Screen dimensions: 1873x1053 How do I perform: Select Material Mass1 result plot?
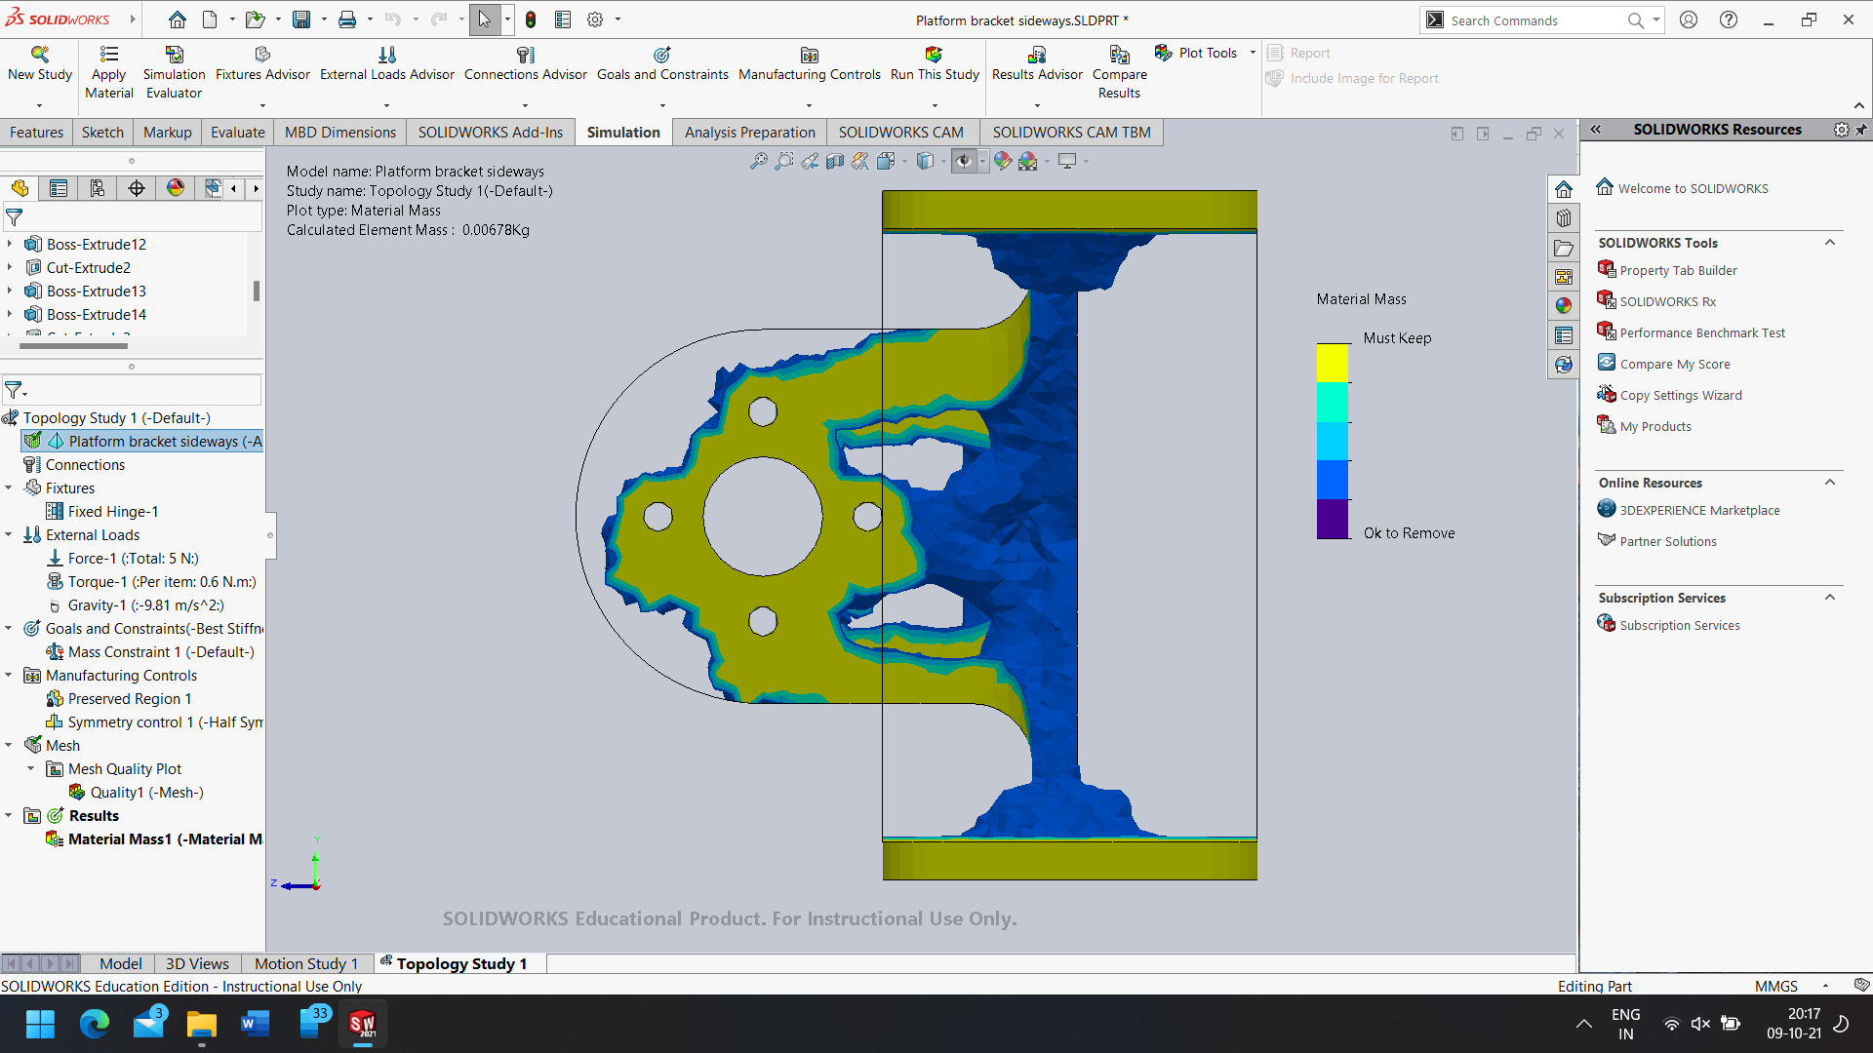[154, 838]
